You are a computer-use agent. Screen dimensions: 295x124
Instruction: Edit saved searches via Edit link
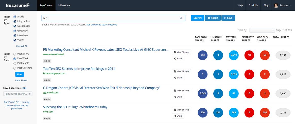(x=24, y=88)
